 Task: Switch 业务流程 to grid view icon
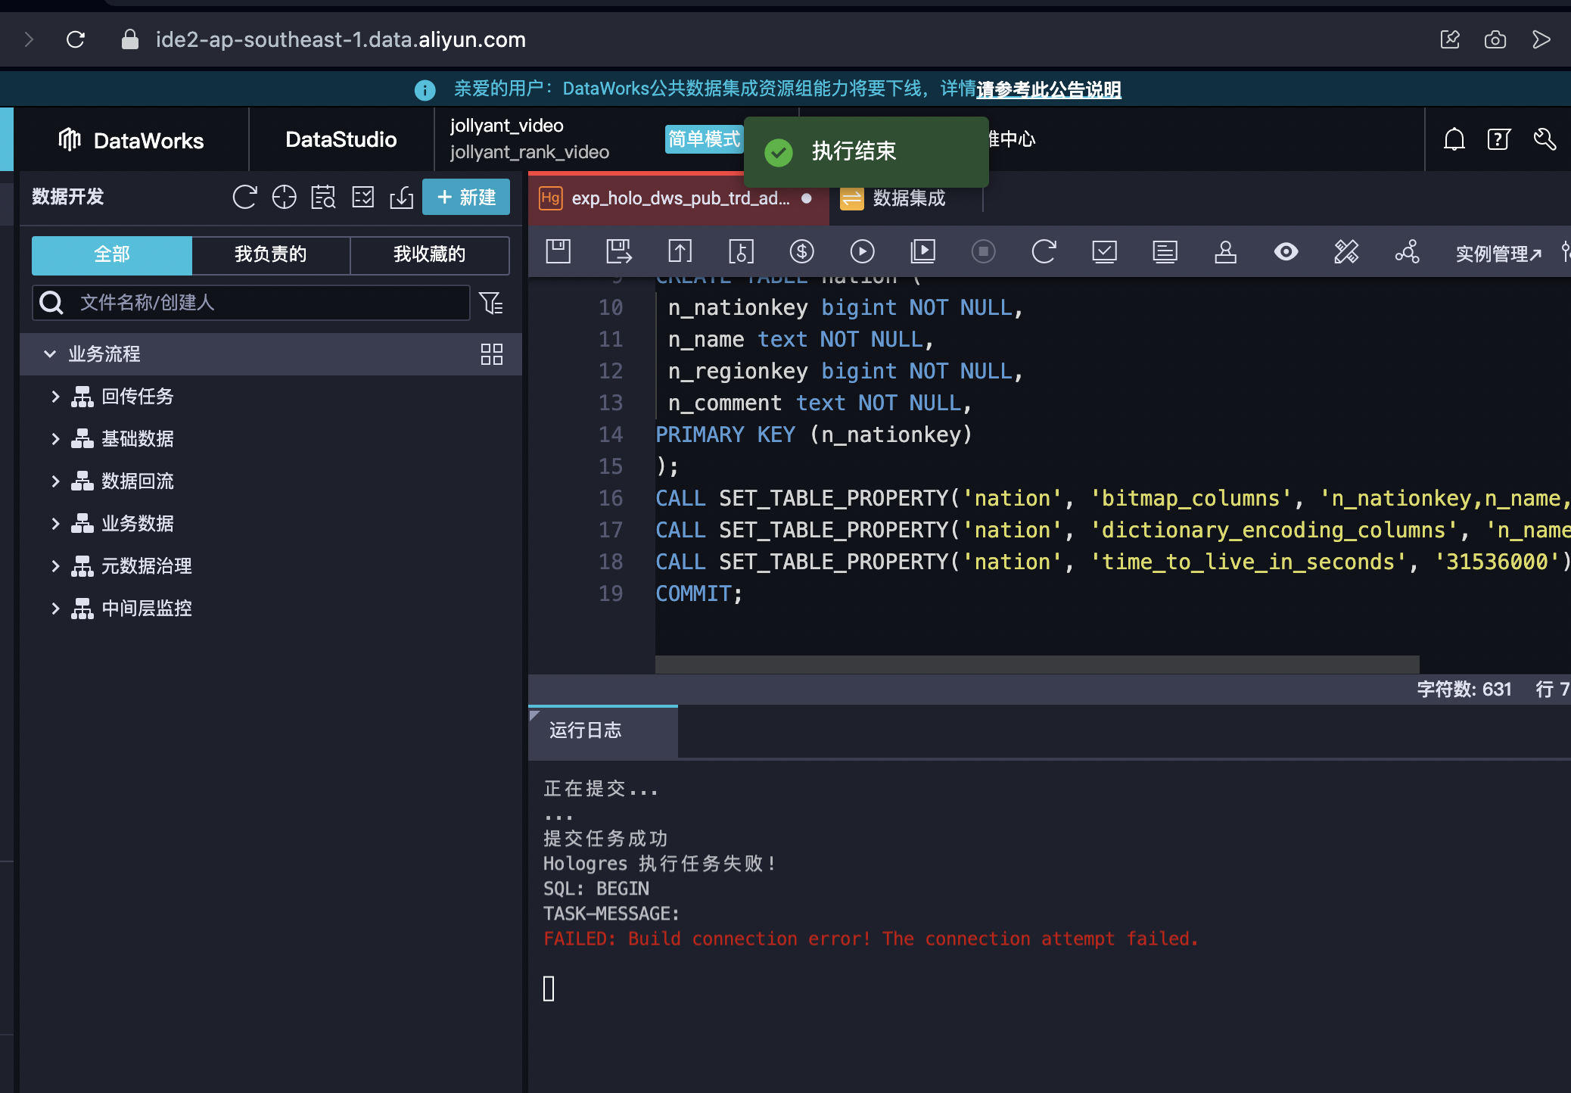[492, 354]
